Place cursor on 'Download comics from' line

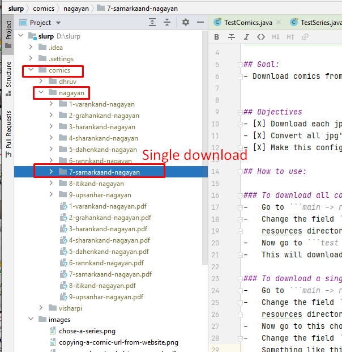point(293,76)
